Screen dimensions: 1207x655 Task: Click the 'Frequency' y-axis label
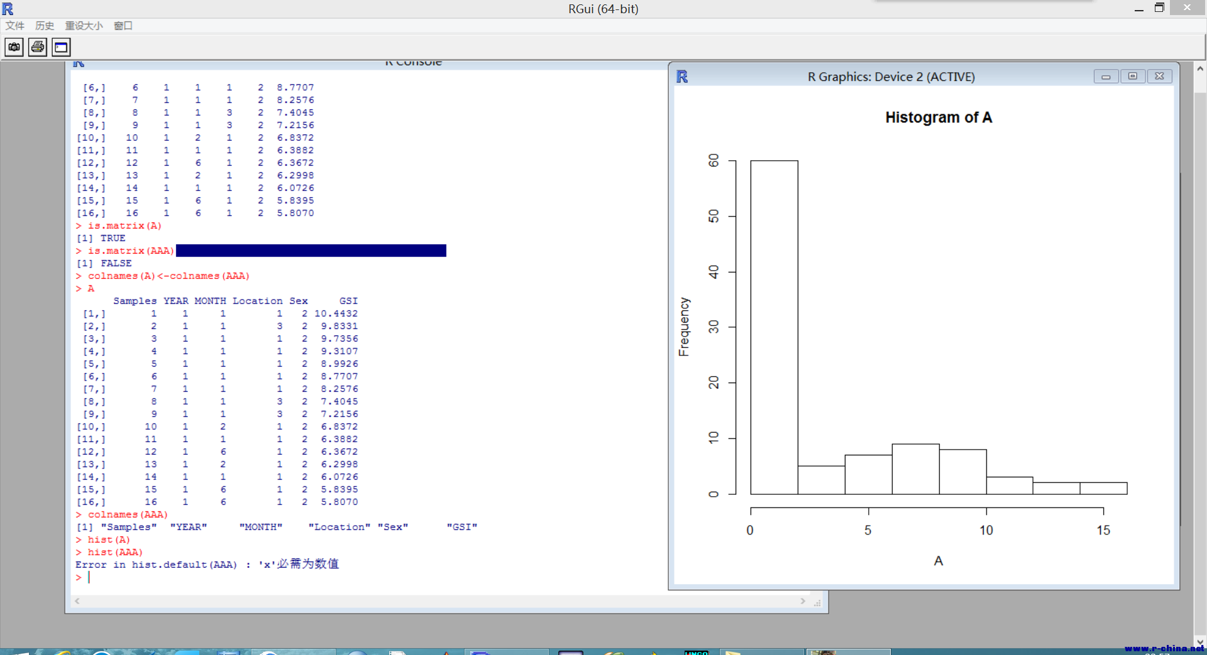[x=684, y=327]
